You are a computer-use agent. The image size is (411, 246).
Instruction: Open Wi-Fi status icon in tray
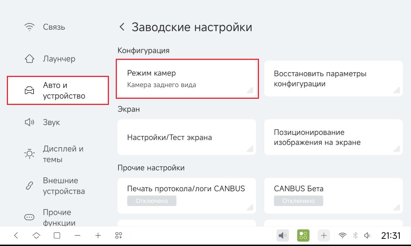tap(342, 235)
